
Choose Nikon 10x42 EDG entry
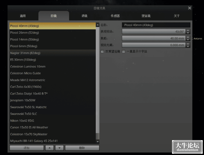[53, 121]
